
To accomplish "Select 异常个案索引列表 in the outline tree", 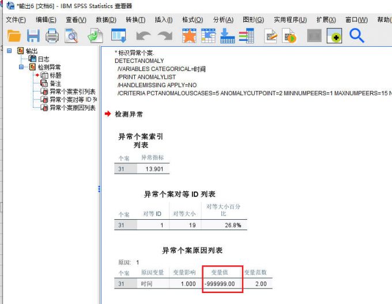I will [73, 92].
